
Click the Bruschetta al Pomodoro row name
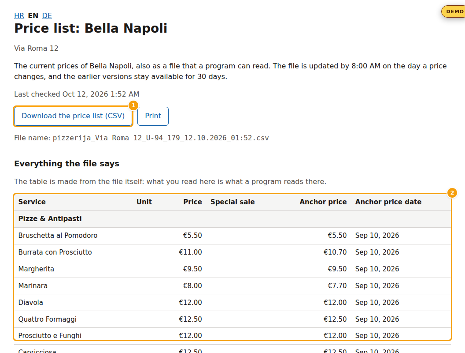tap(58, 236)
